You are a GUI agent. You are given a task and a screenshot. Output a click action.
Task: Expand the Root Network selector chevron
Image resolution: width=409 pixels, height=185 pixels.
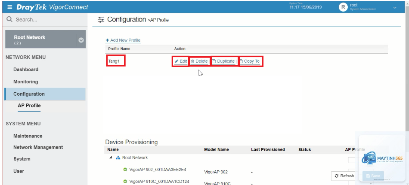(81, 40)
